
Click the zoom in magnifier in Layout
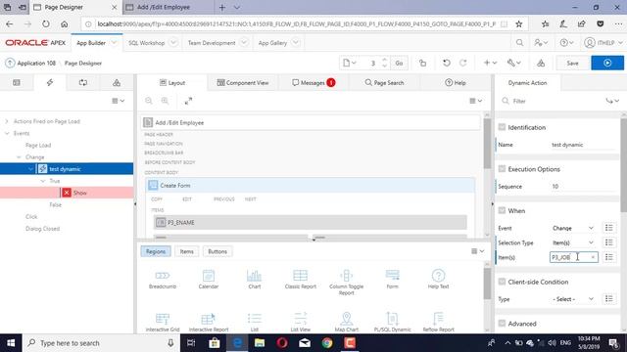pos(165,101)
